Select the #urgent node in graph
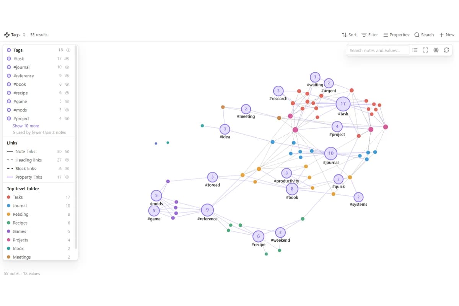Image resolution: width=459 pixels, height=306 pixels. tap(329, 83)
